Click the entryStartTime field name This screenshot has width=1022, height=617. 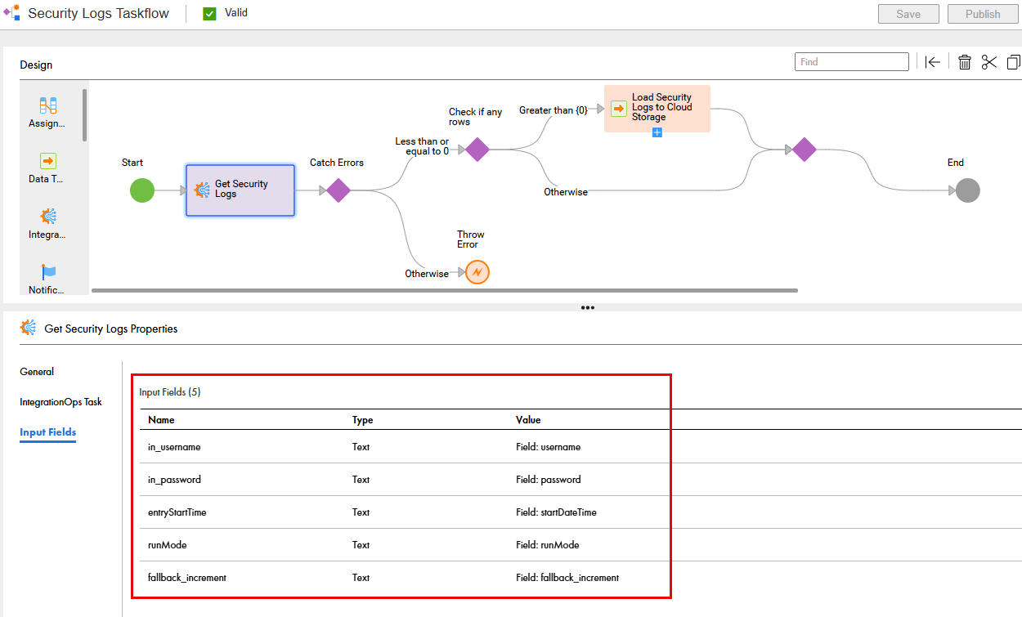(x=177, y=512)
